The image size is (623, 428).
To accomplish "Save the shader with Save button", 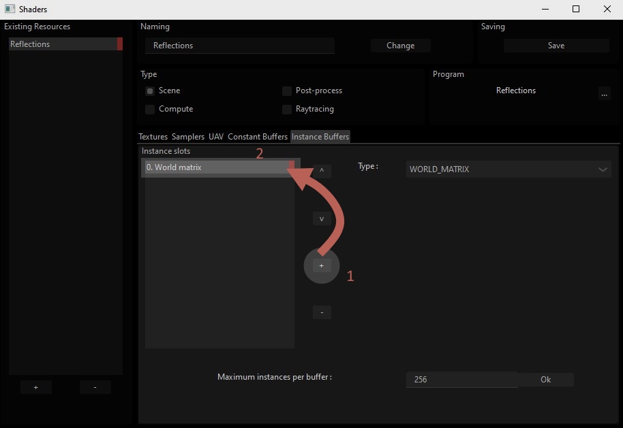I will tap(556, 46).
